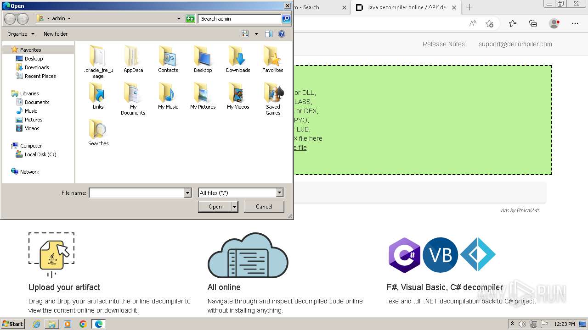Select Documents library in navigation pane
The width and height of the screenshot is (588, 330).
click(37, 102)
